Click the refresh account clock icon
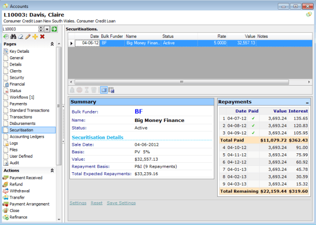Screen dimensions: 316x225 [6, 36]
